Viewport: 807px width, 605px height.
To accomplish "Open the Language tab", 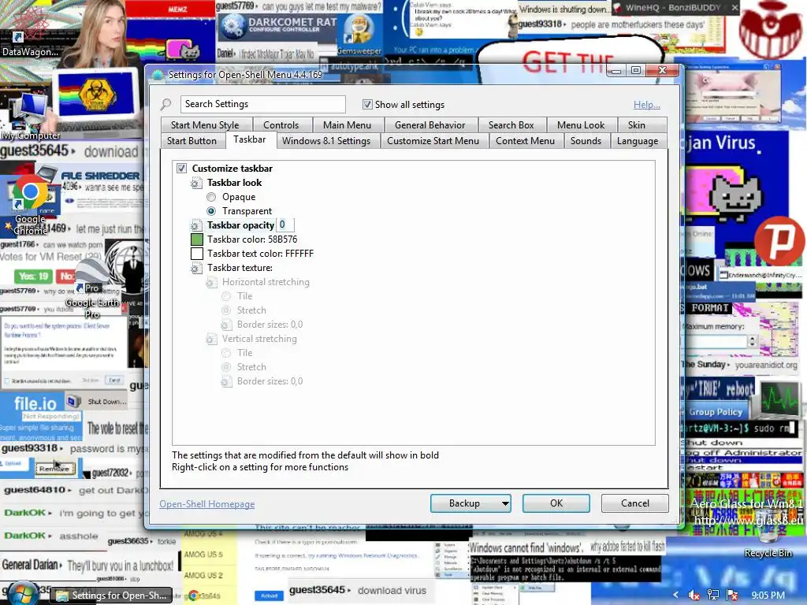I will click(x=638, y=141).
